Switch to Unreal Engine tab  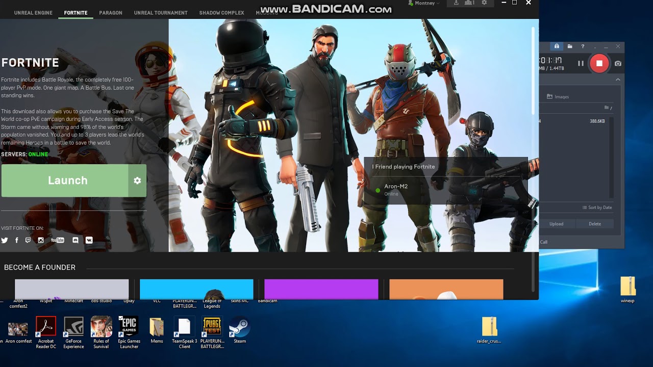(x=33, y=13)
